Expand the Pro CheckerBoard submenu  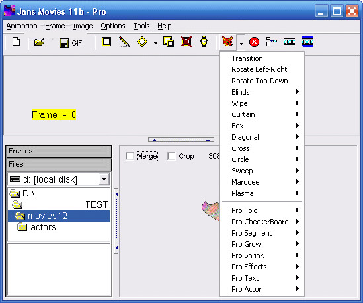(x=262, y=222)
